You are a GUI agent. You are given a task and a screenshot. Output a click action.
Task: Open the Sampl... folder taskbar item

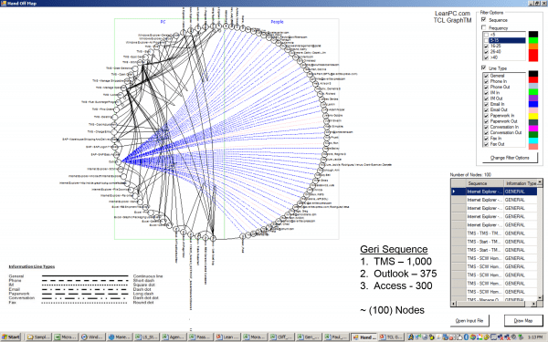point(38,337)
